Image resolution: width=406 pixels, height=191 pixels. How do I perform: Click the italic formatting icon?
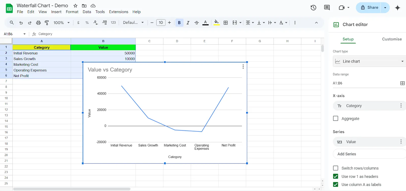pyautogui.click(x=188, y=23)
